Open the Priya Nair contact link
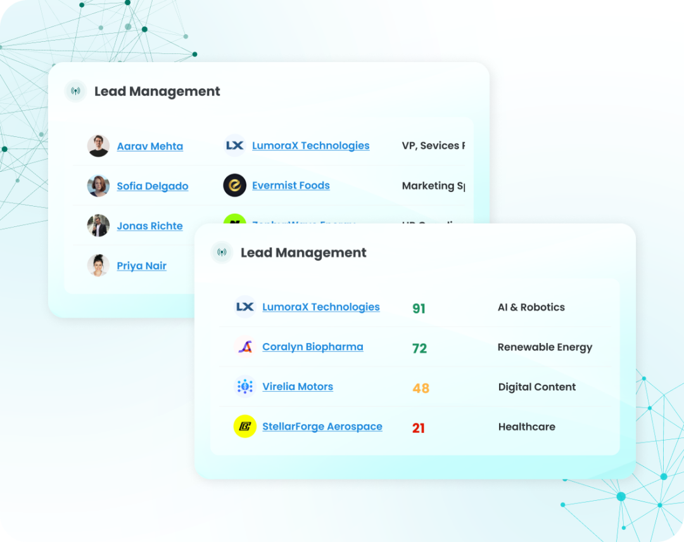Screen dimensions: 684x542 [x=141, y=266]
